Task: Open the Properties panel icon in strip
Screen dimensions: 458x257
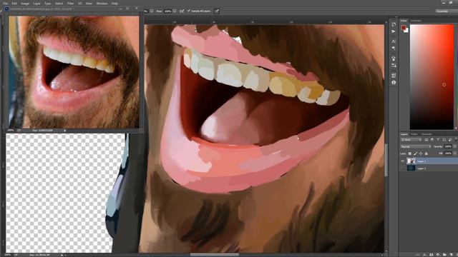Action: [394, 76]
